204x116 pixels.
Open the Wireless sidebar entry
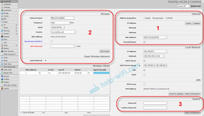tap(9, 7)
